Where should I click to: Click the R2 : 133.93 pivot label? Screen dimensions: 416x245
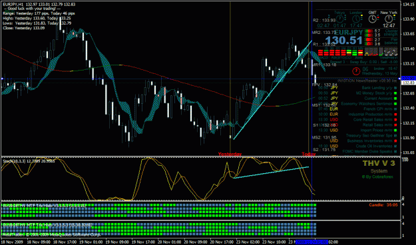coord(324,21)
